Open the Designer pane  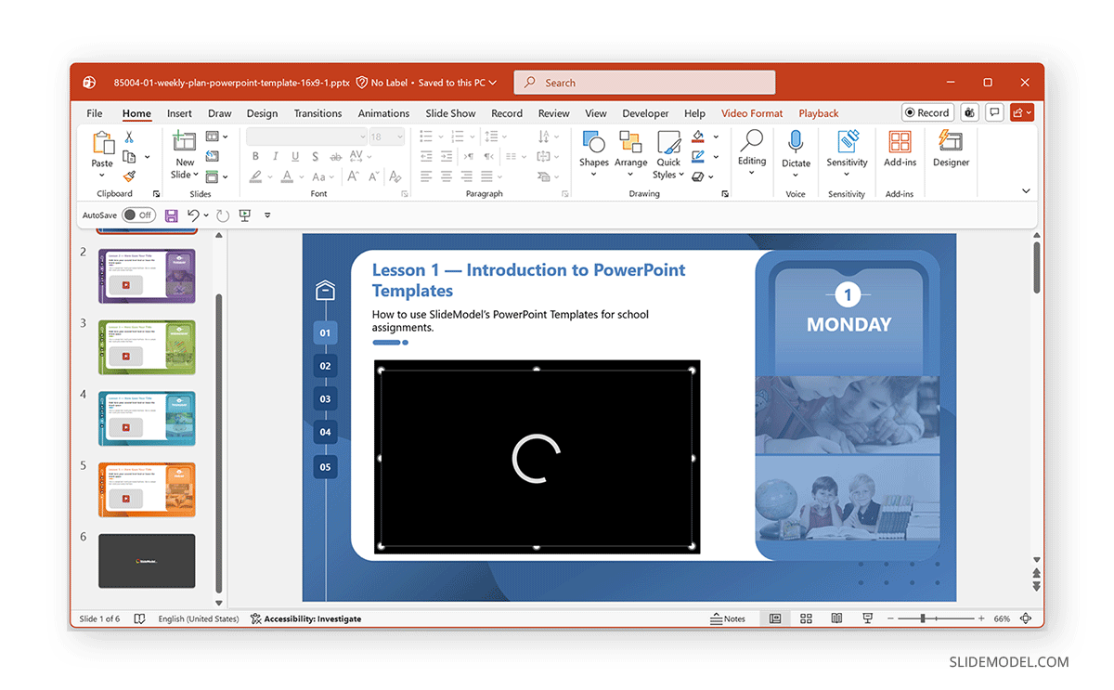(x=951, y=155)
